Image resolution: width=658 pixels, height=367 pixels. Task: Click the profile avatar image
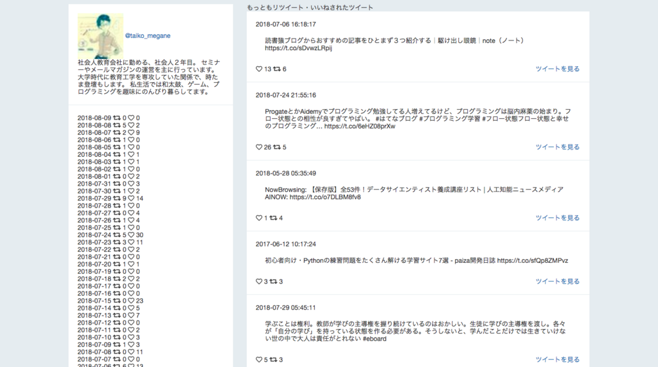point(101,36)
